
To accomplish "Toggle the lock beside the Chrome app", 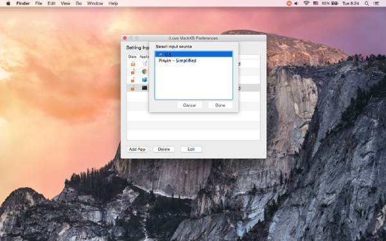I will [x=133, y=71].
